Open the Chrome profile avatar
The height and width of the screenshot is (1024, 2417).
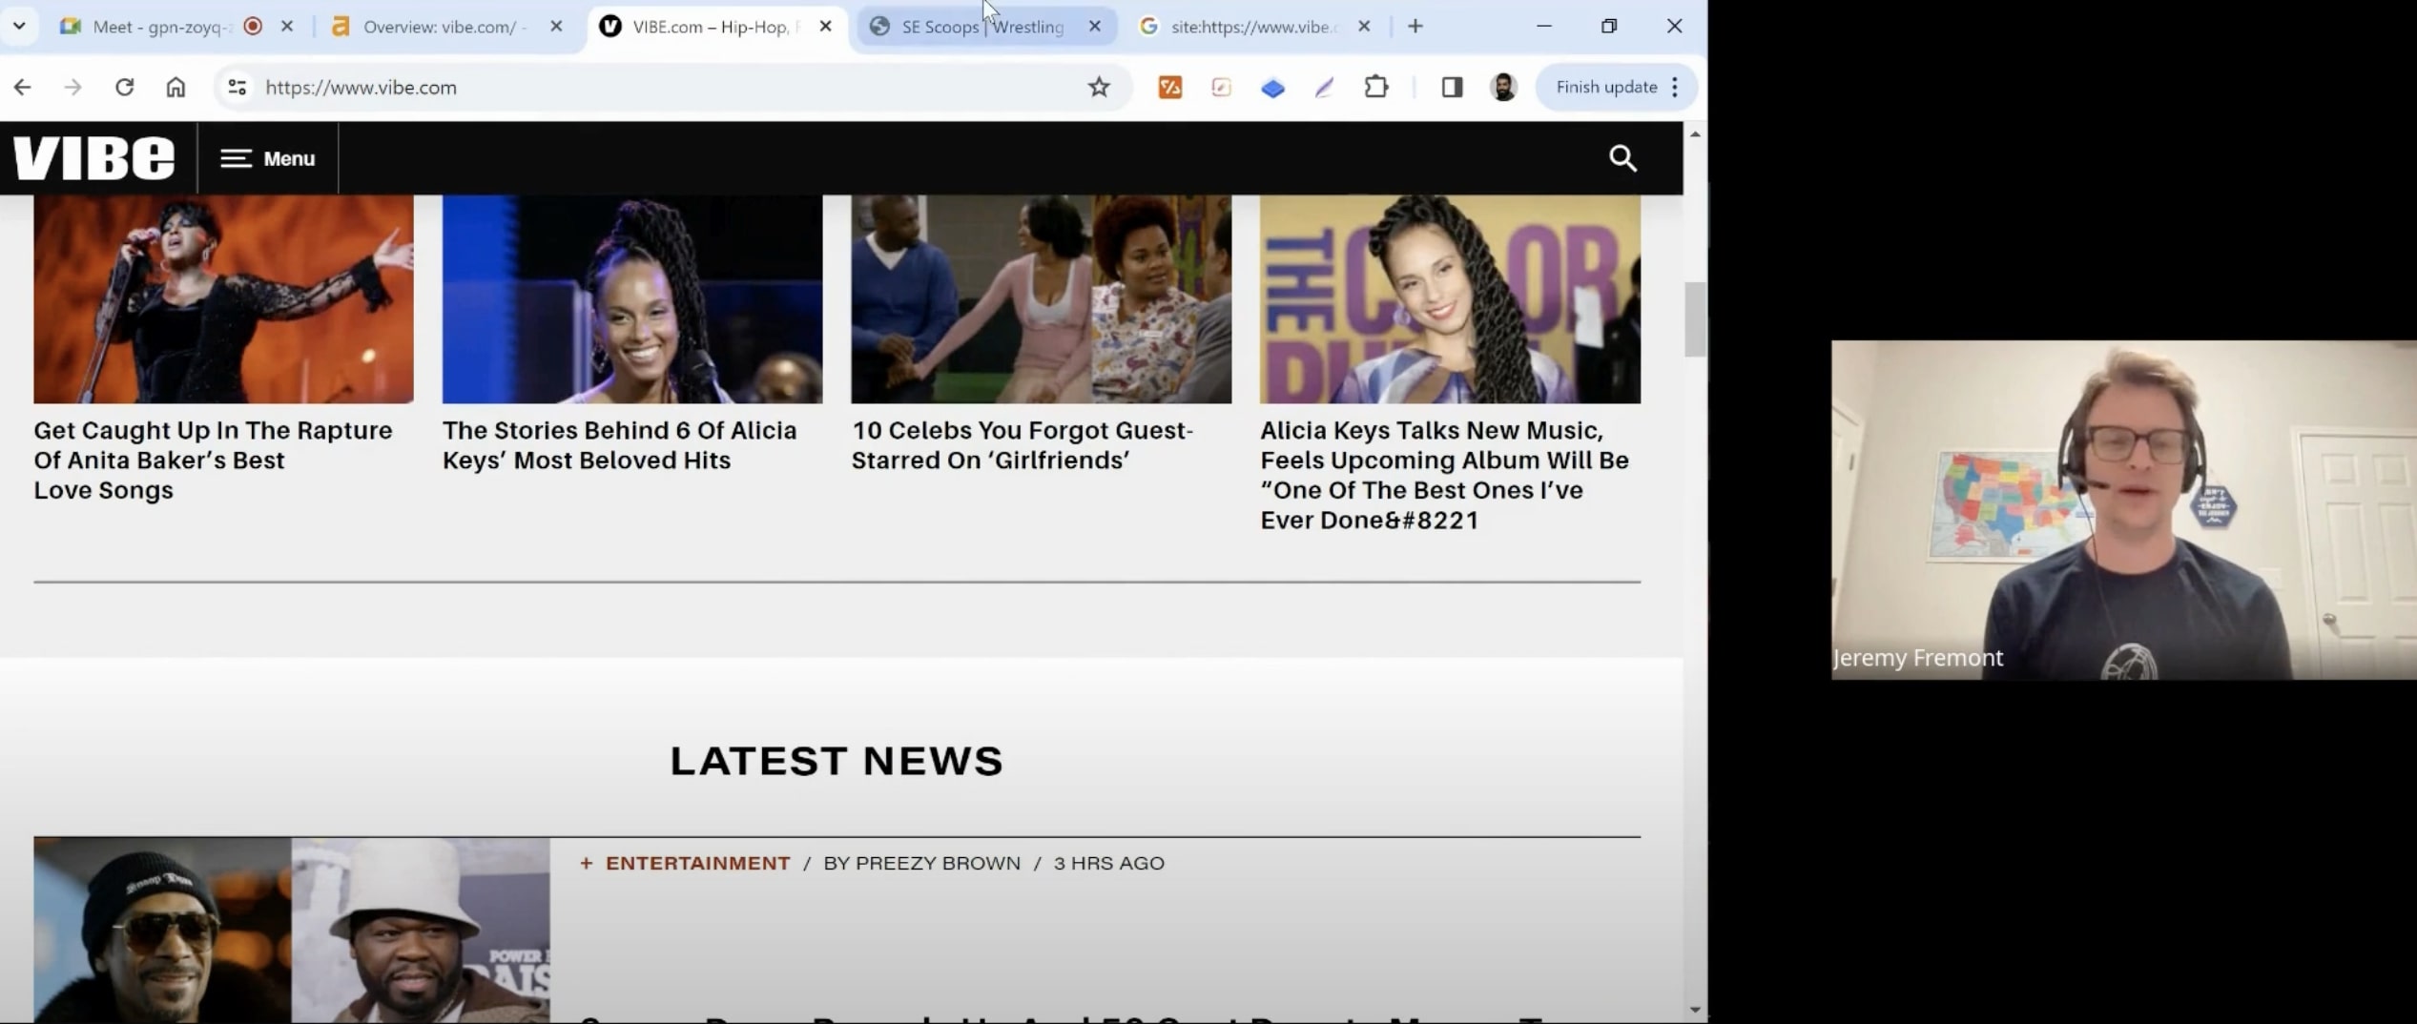click(x=1503, y=88)
